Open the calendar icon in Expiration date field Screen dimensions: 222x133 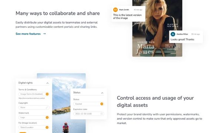tap(101, 114)
